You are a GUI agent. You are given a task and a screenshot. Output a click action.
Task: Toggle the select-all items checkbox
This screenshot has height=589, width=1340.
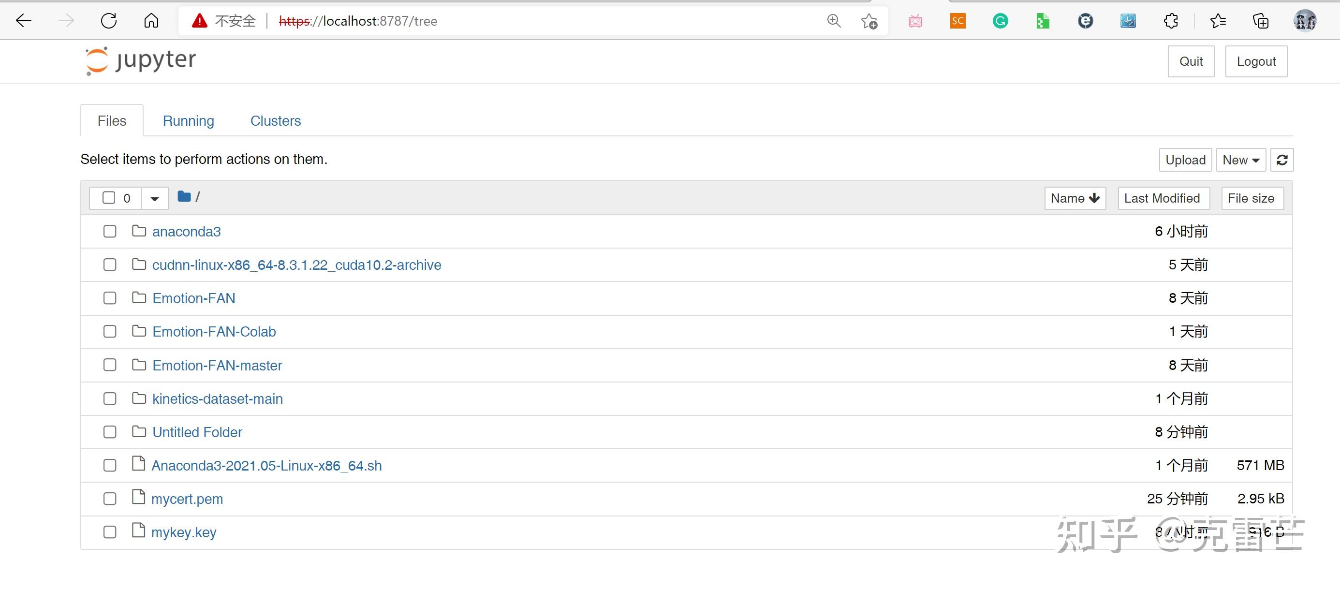pos(109,198)
